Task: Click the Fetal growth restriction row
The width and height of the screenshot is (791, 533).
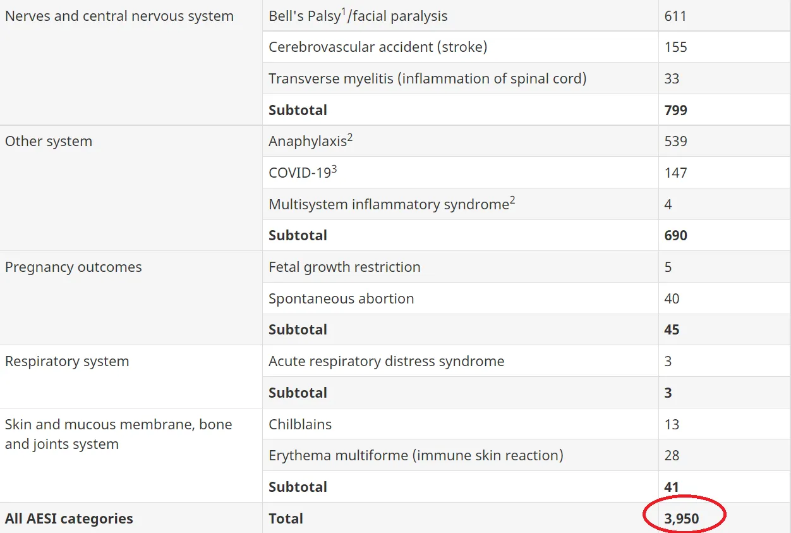Action: [526, 267]
